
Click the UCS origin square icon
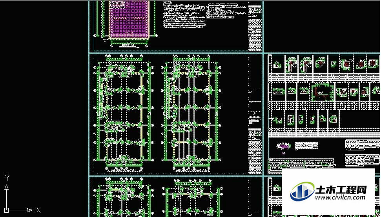(7, 210)
